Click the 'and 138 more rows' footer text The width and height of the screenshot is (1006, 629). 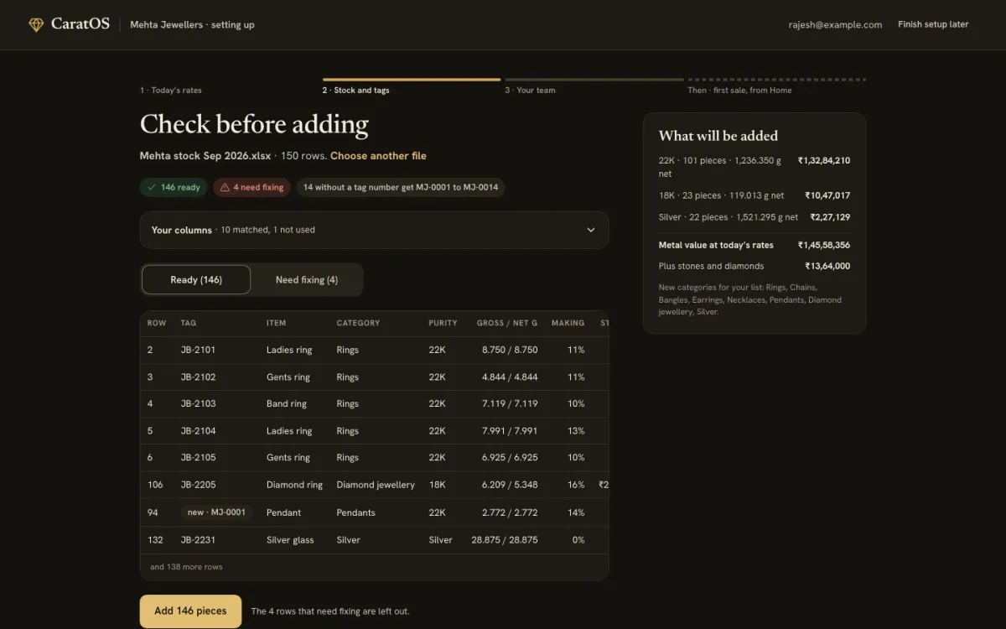186,567
